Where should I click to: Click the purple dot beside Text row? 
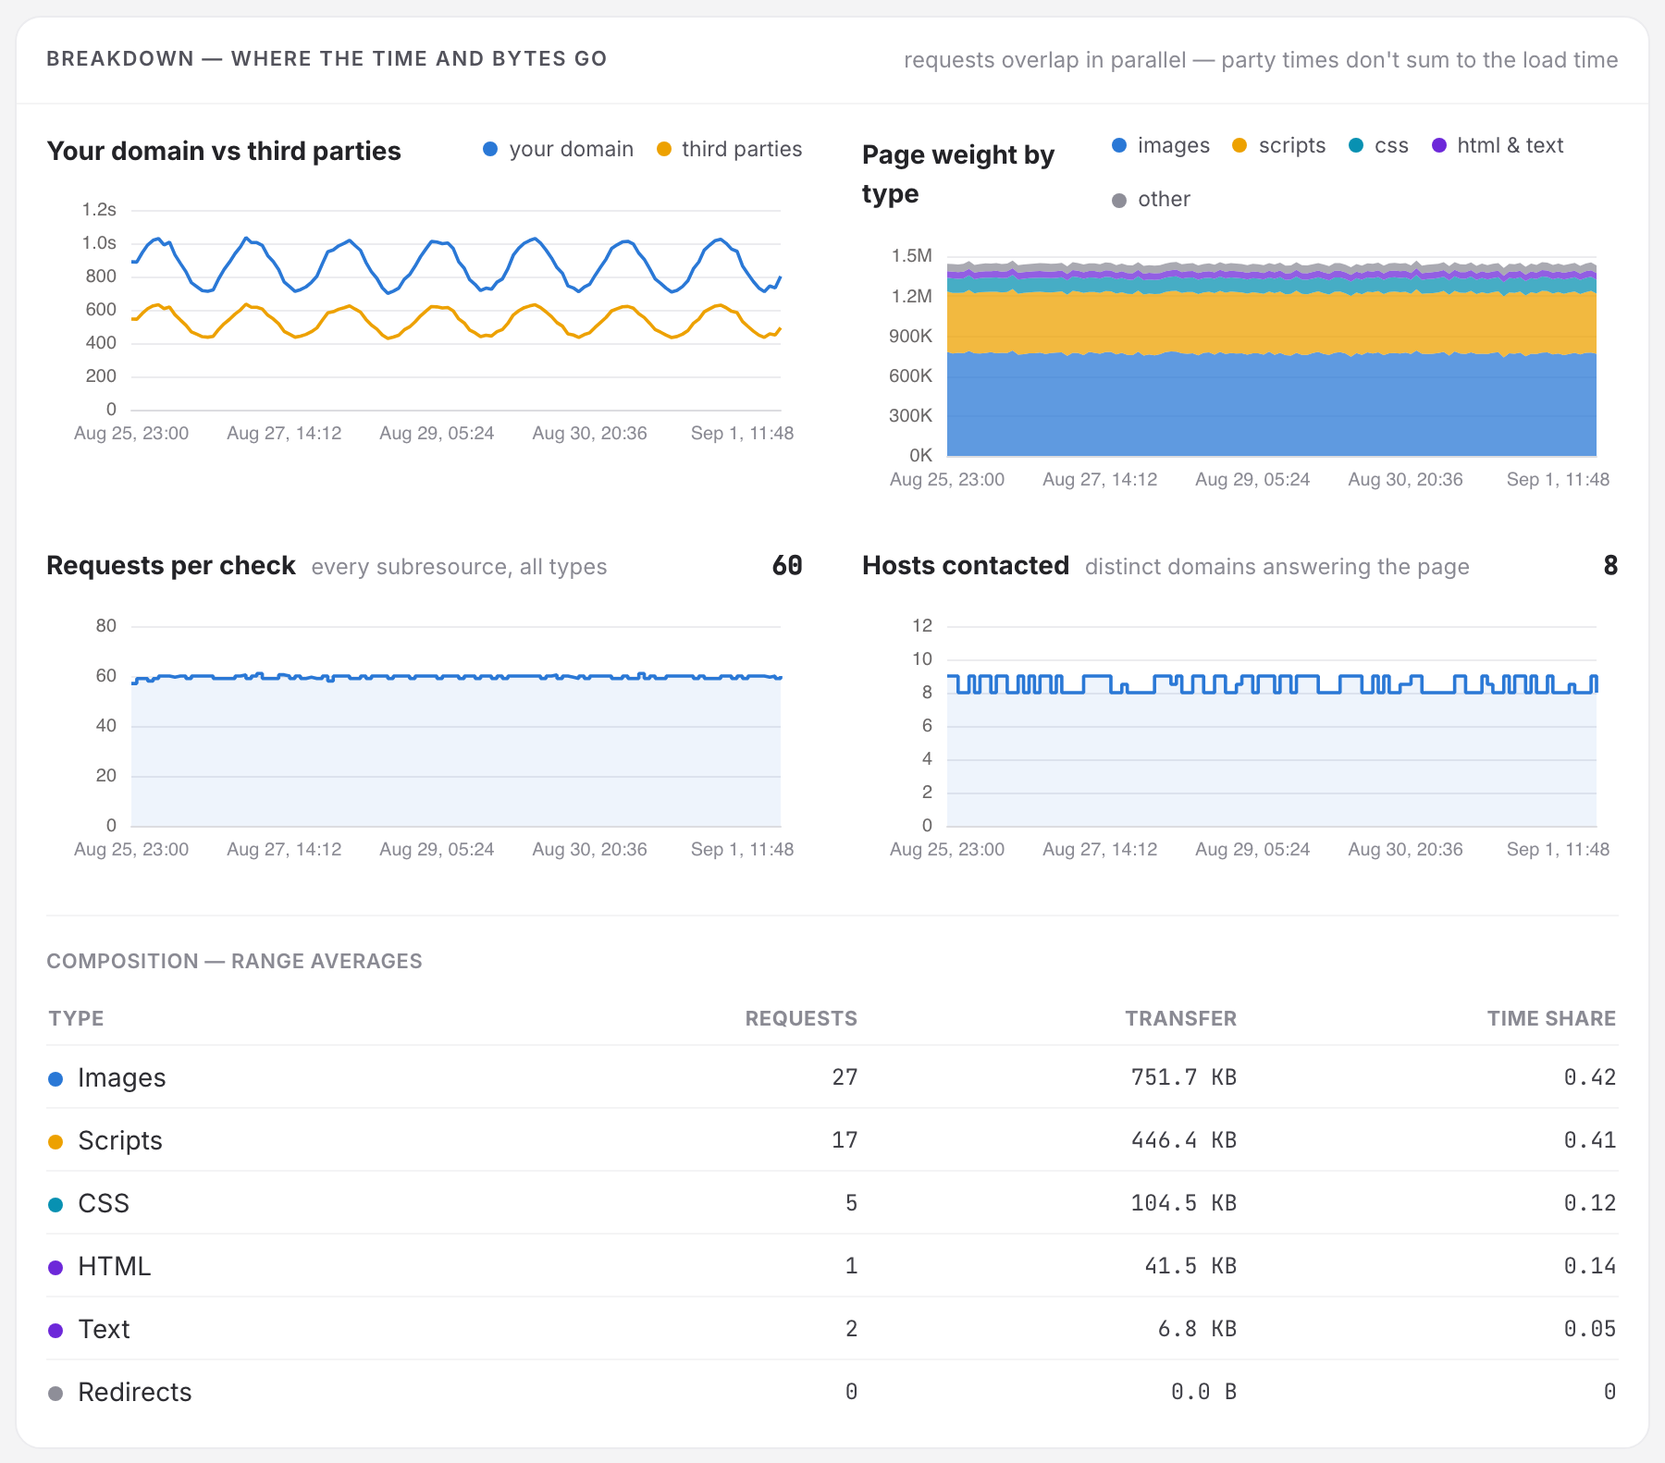pyautogui.click(x=55, y=1330)
